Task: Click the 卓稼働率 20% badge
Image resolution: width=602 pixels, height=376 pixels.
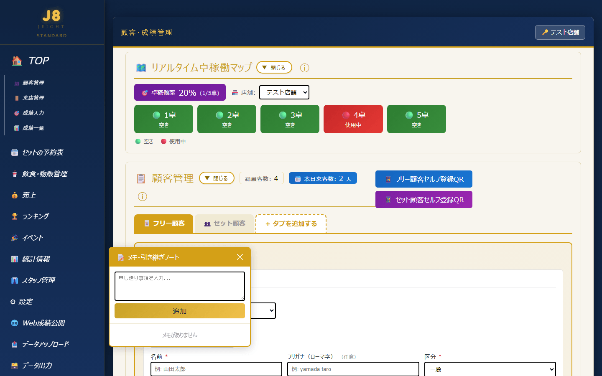Action: pos(180,92)
